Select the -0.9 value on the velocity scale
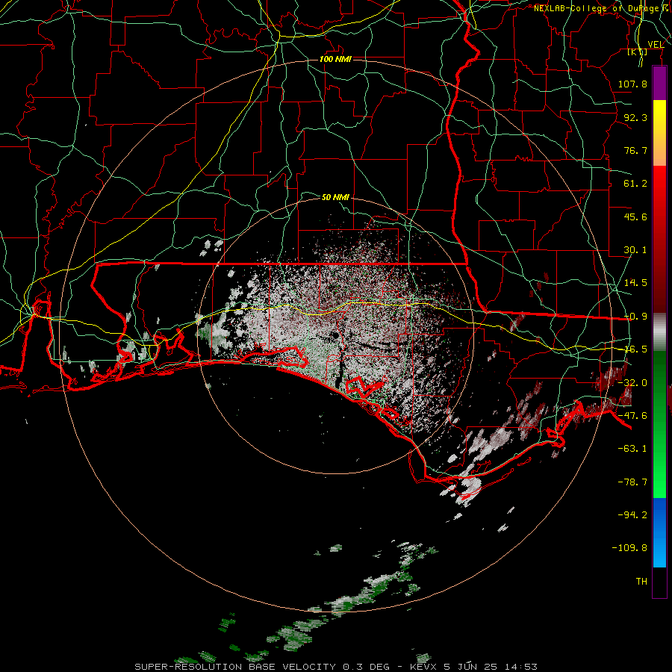The image size is (672, 672). pyautogui.click(x=635, y=317)
